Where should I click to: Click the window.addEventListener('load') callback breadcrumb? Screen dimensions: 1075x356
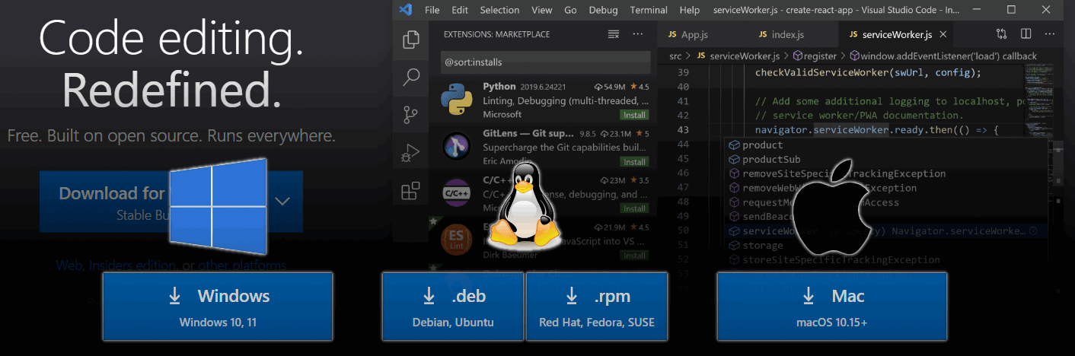pyautogui.click(x=943, y=56)
